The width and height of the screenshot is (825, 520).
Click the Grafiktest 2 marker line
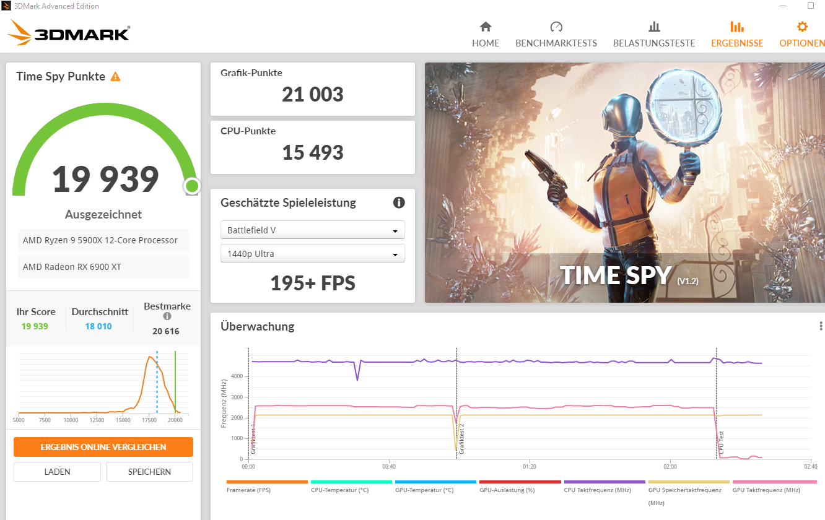[457, 404]
